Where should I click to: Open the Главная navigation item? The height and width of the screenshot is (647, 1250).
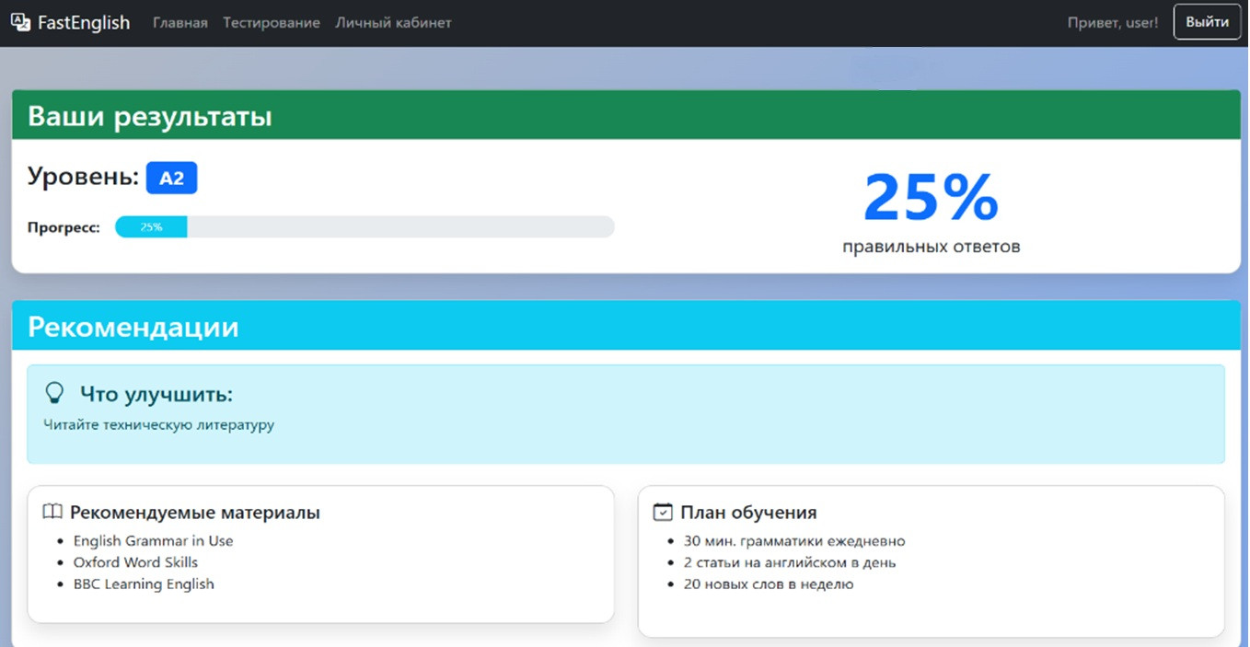(180, 23)
